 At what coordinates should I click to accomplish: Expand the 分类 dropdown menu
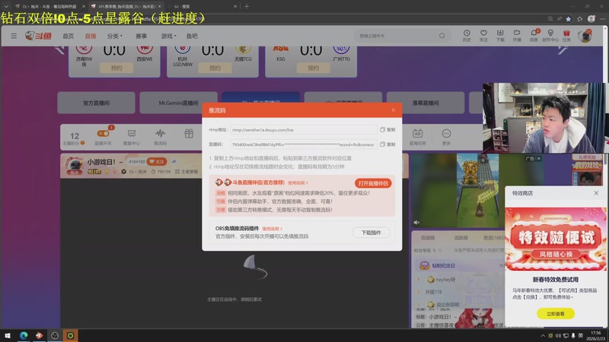coord(115,36)
